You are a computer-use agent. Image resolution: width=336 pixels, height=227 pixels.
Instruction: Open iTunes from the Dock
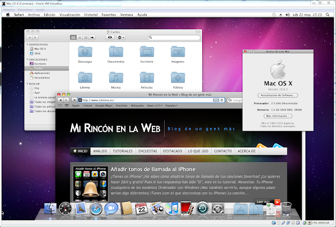point(172,209)
